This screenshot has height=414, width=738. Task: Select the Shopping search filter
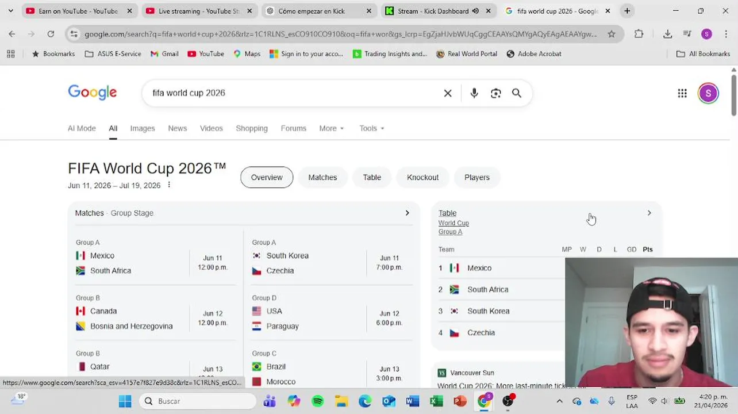[x=252, y=128]
